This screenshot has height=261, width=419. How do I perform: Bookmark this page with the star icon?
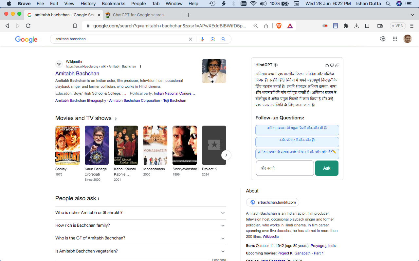(x=75, y=26)
